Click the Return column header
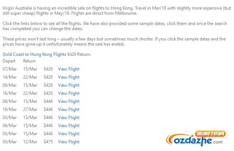The width and height of the screenshot is (234, 151). [29, 61]
